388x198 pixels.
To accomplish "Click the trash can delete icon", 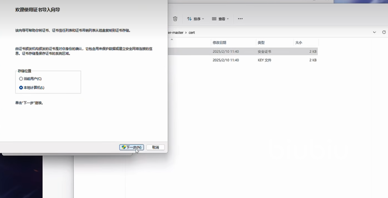I will (175, 19).
